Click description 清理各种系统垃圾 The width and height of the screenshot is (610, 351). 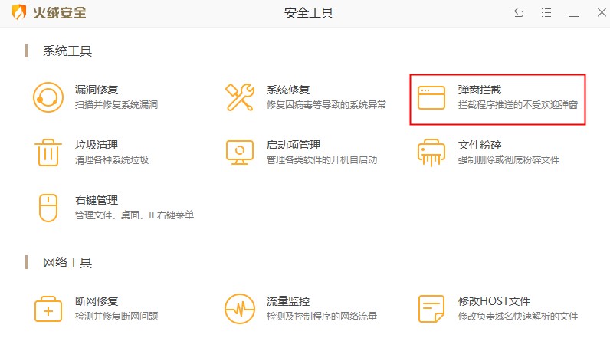point(112,160)
